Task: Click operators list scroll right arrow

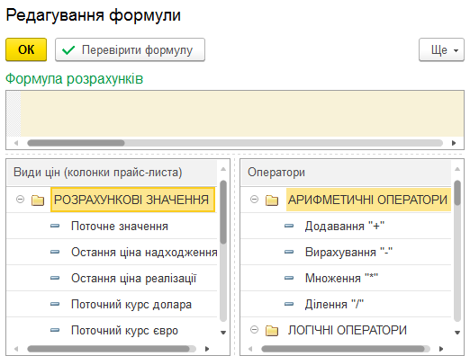Action: pyautogui.click(x=441, y=349)
